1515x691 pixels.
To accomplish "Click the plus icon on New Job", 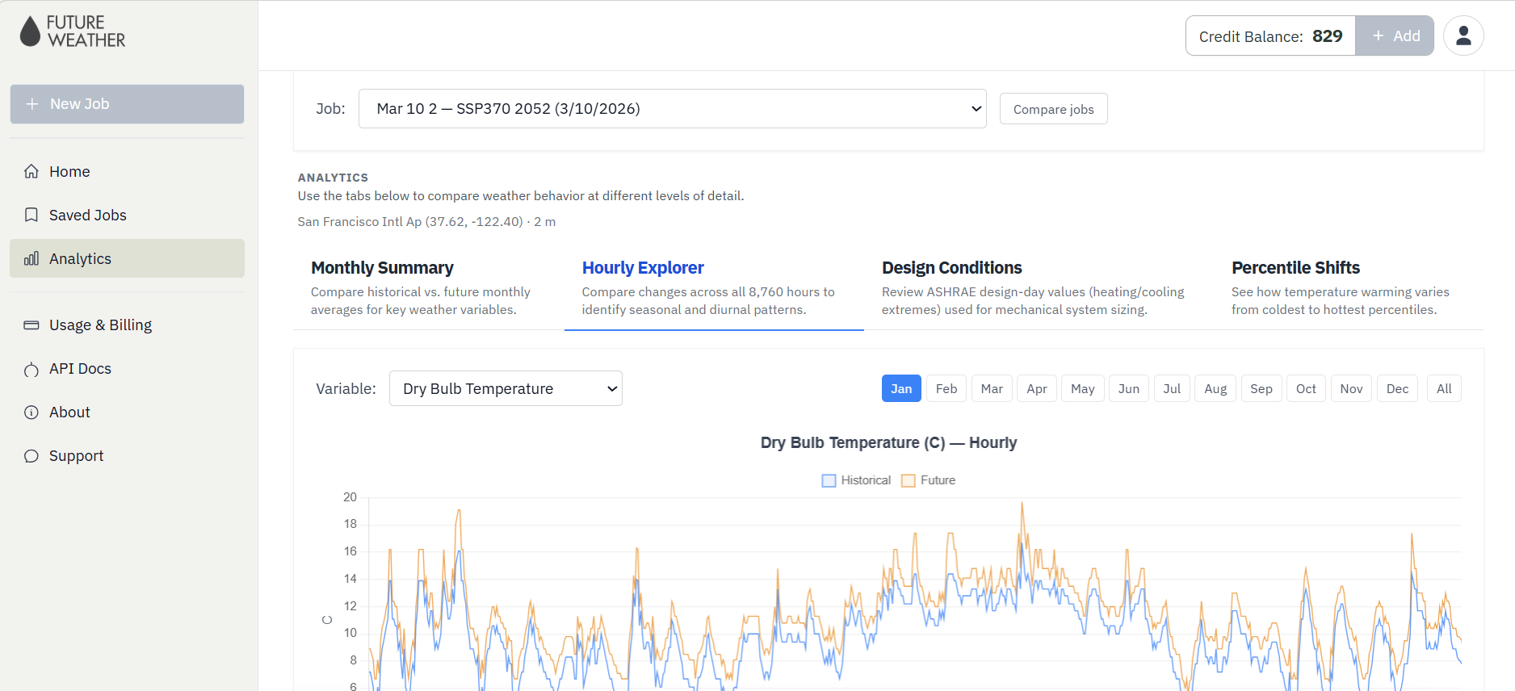I will coord(32,104).
